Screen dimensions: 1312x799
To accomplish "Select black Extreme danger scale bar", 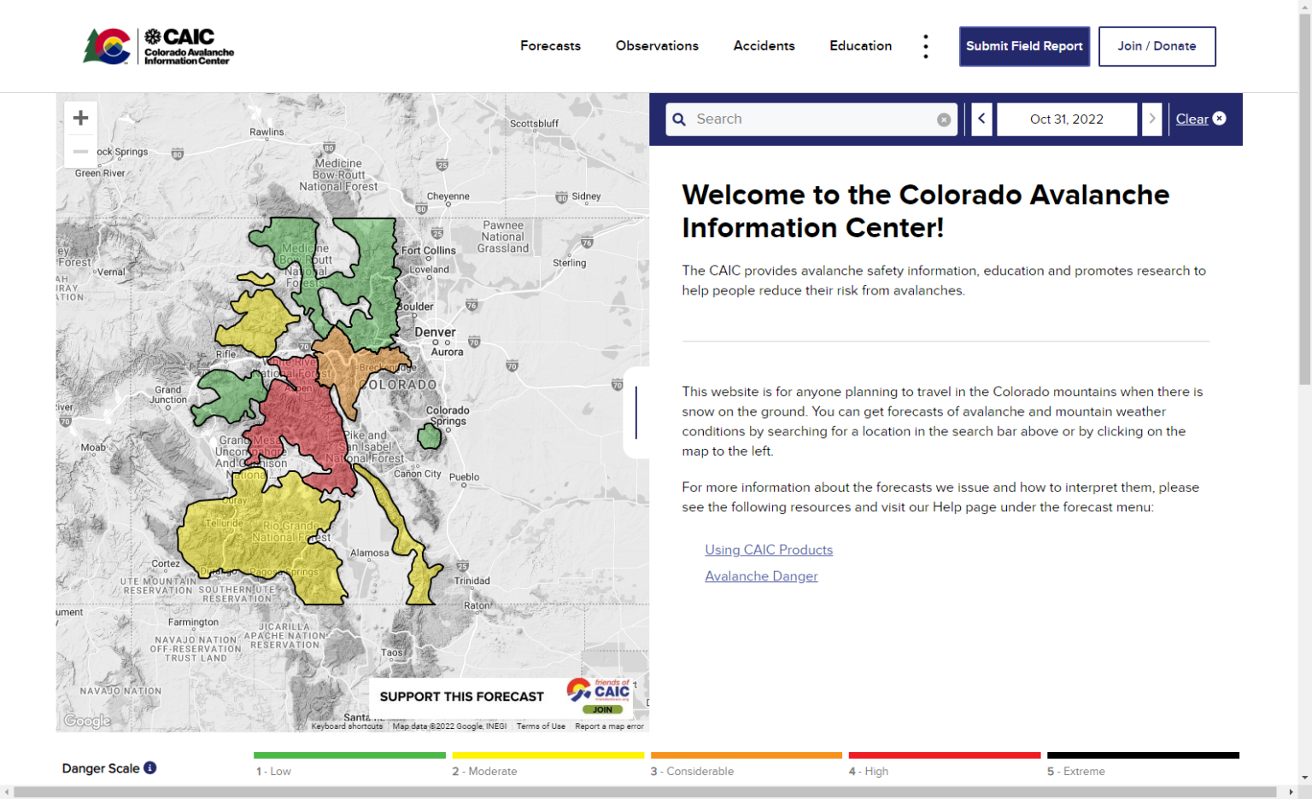I will (1143, 755).
